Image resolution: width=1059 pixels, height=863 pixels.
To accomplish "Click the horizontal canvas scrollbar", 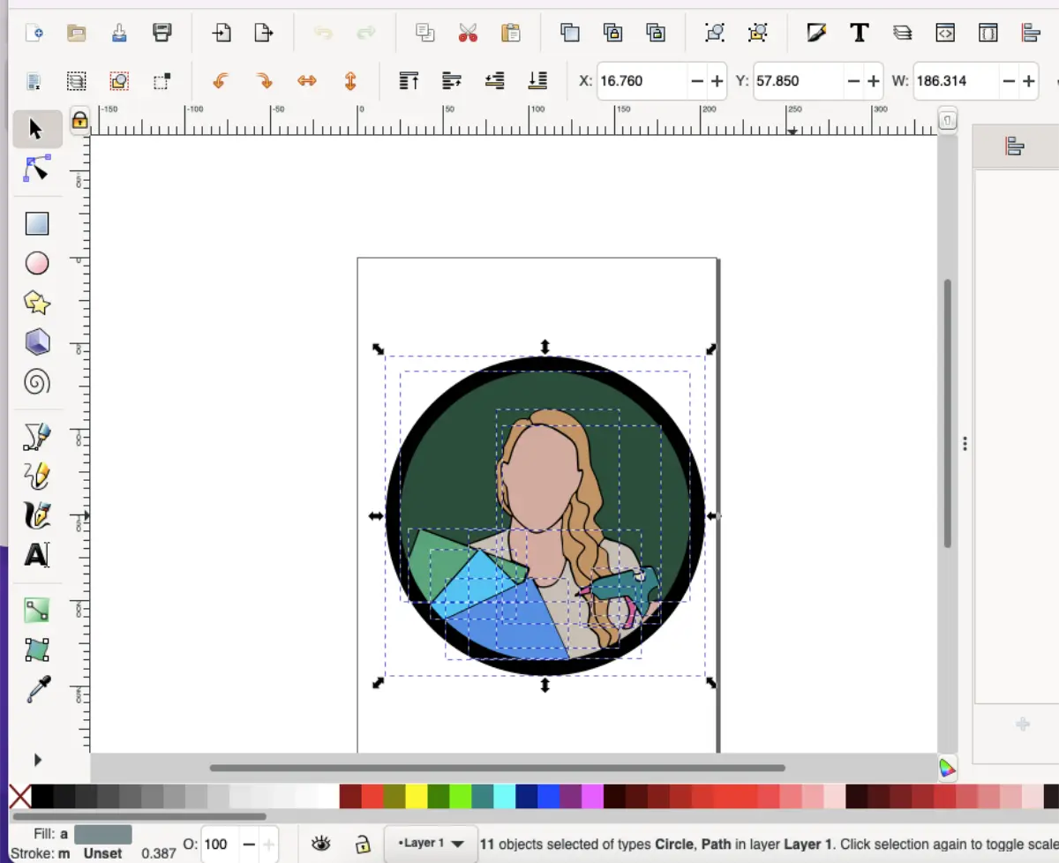I will click(497, 768).
